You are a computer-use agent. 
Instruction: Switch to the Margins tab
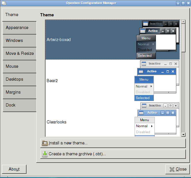point(20,92)
